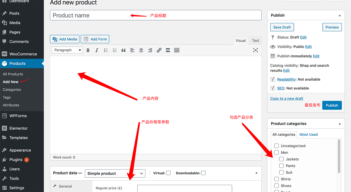
Task: Switch to the Visual editor tab
Action: (241, 40)
